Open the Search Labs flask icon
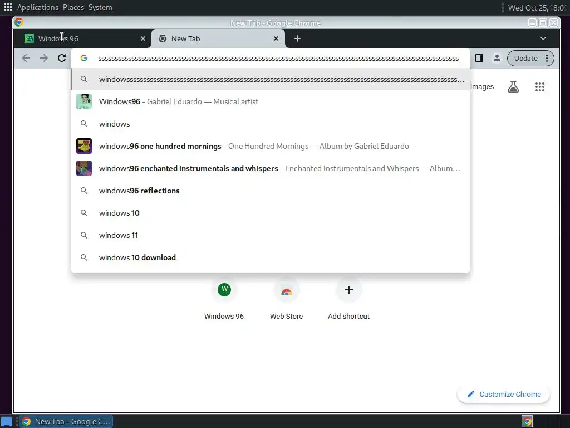Image resolution: width=570 pixels, height=428 pixels. coord(513,87)
